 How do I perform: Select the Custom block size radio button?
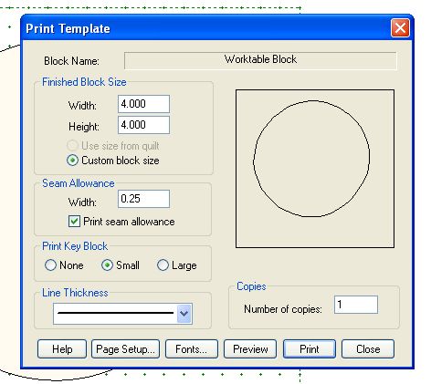pos(72,161)
